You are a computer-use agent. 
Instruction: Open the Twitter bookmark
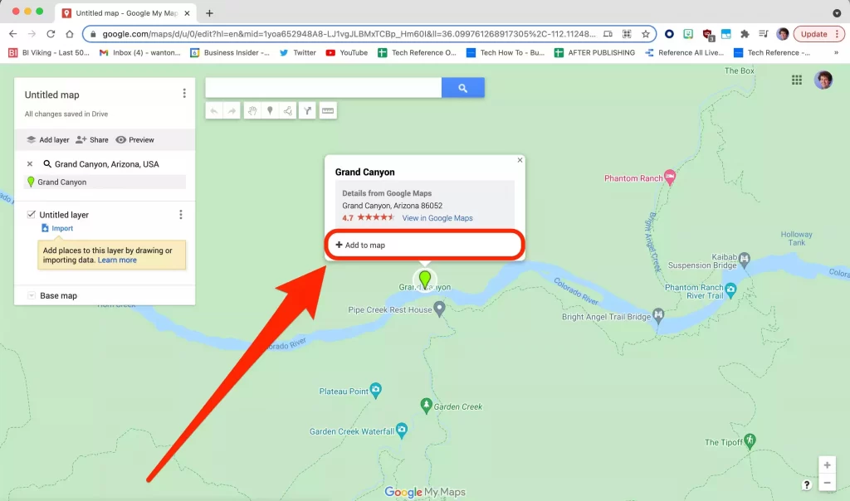tap(298, 52)
